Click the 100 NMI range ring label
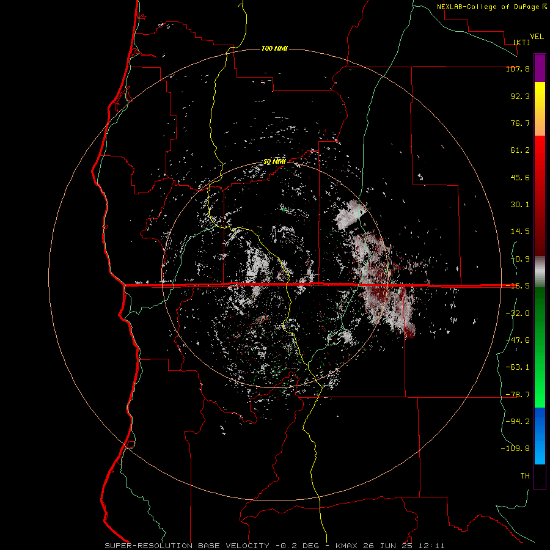The image size is (550, 550). tap(274, 48)
